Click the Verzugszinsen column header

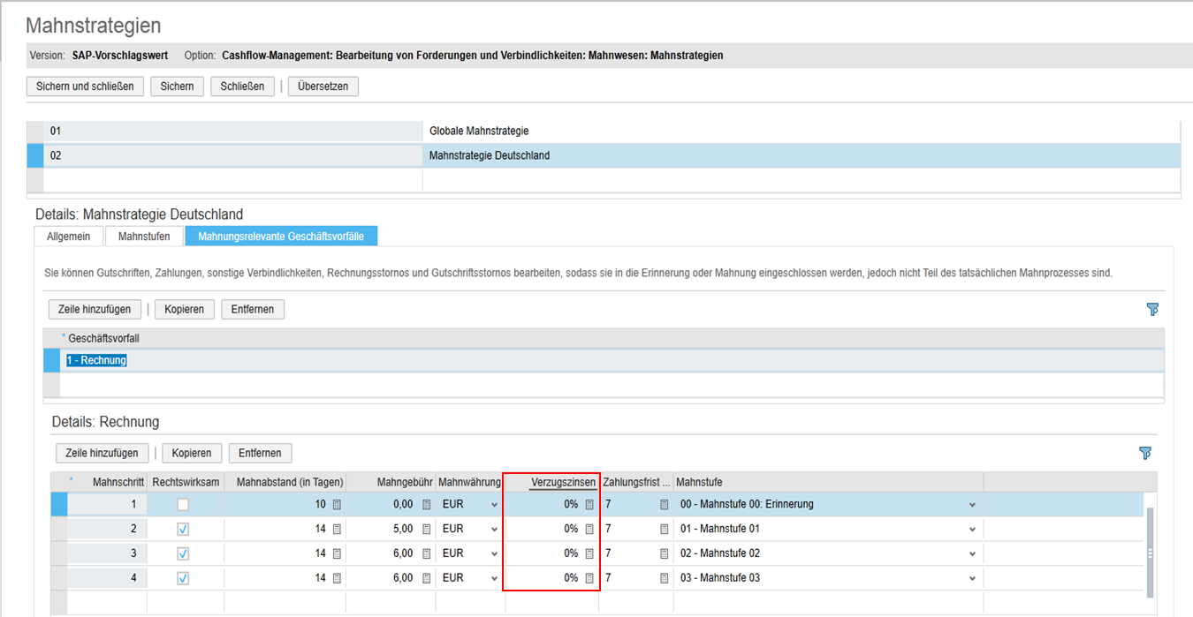pos(551,482)
